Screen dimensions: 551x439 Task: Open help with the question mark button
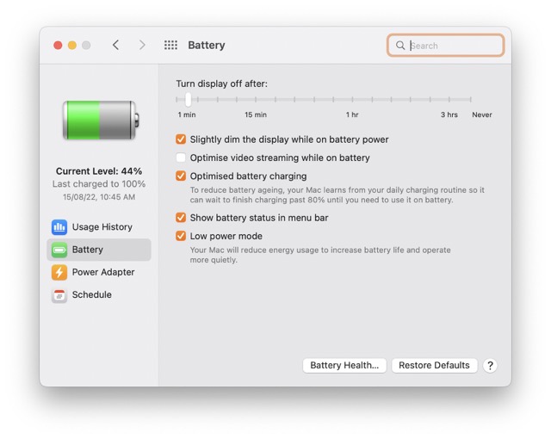point(490,365)
